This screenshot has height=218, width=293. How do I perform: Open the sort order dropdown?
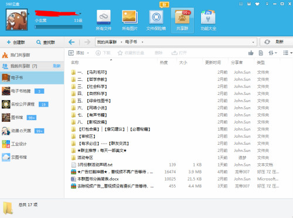click(272, 53)
